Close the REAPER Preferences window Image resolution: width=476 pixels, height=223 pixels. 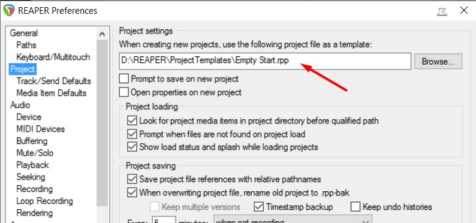point(464,10)
